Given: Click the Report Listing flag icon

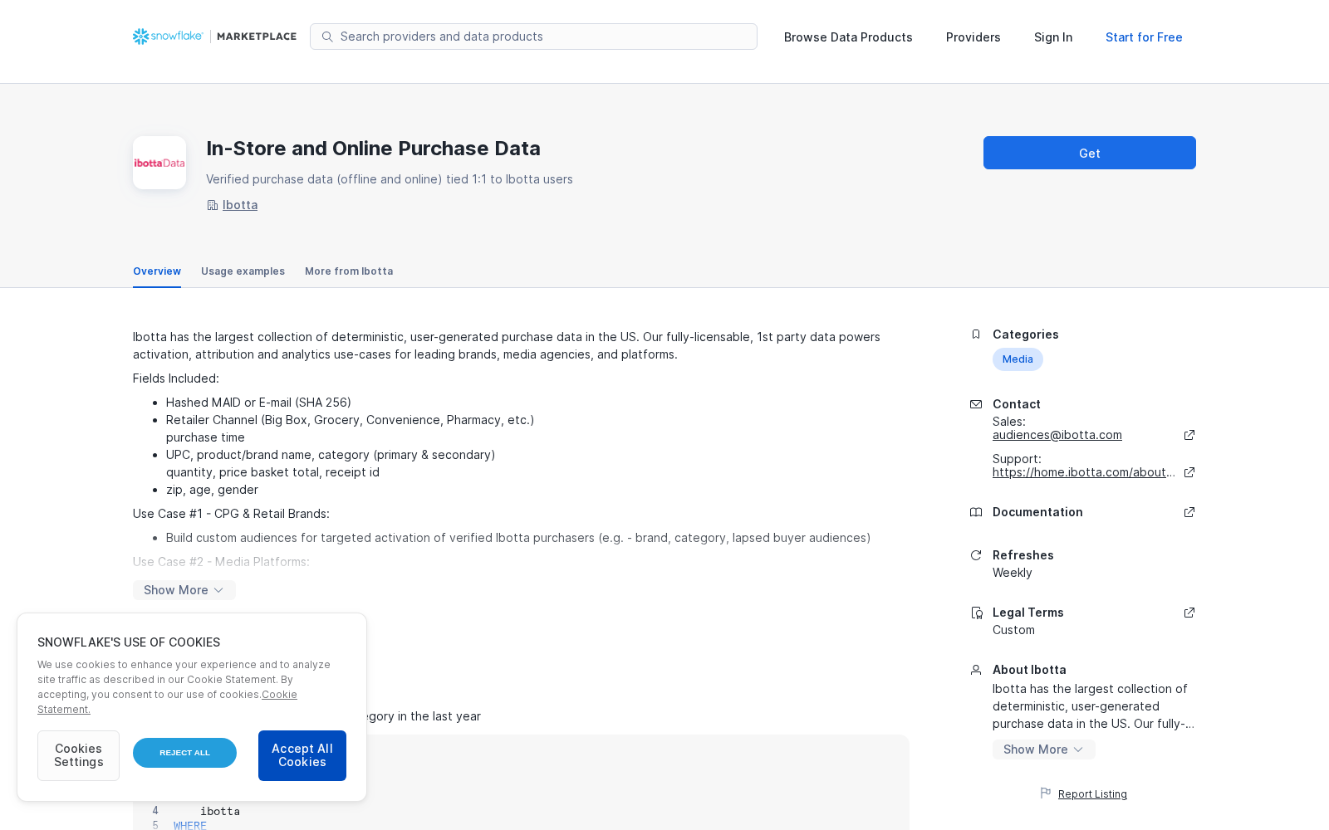Looking at the screenshot, I should pos(1046,793).
